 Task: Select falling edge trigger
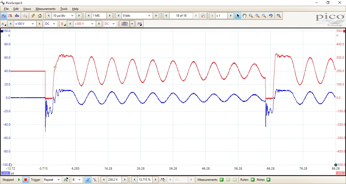coord(94,180)
